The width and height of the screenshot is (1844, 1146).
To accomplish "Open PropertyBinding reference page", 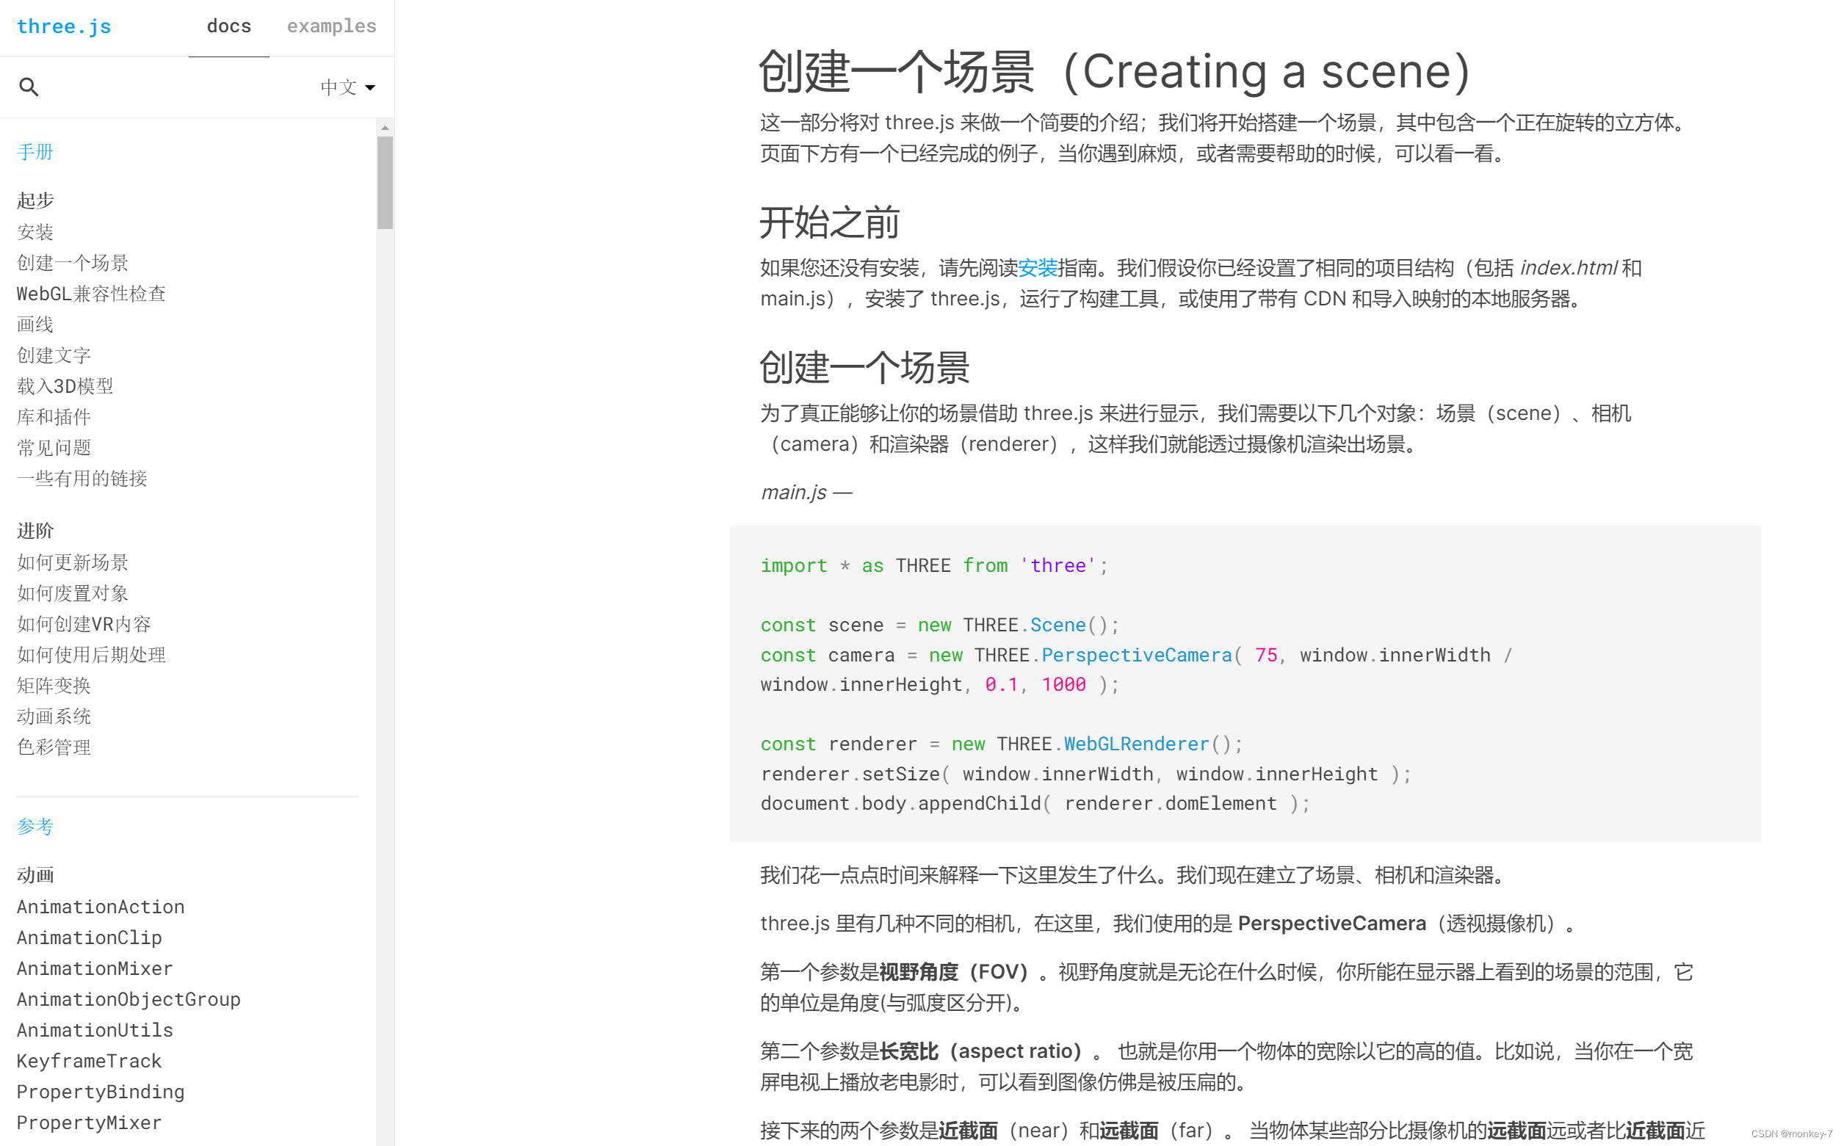I will 101,1092.
